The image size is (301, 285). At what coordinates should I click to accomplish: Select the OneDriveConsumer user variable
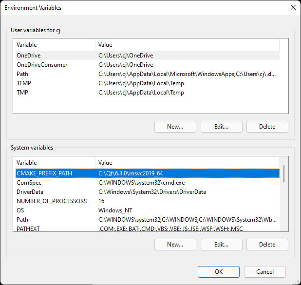pos(148,65)
